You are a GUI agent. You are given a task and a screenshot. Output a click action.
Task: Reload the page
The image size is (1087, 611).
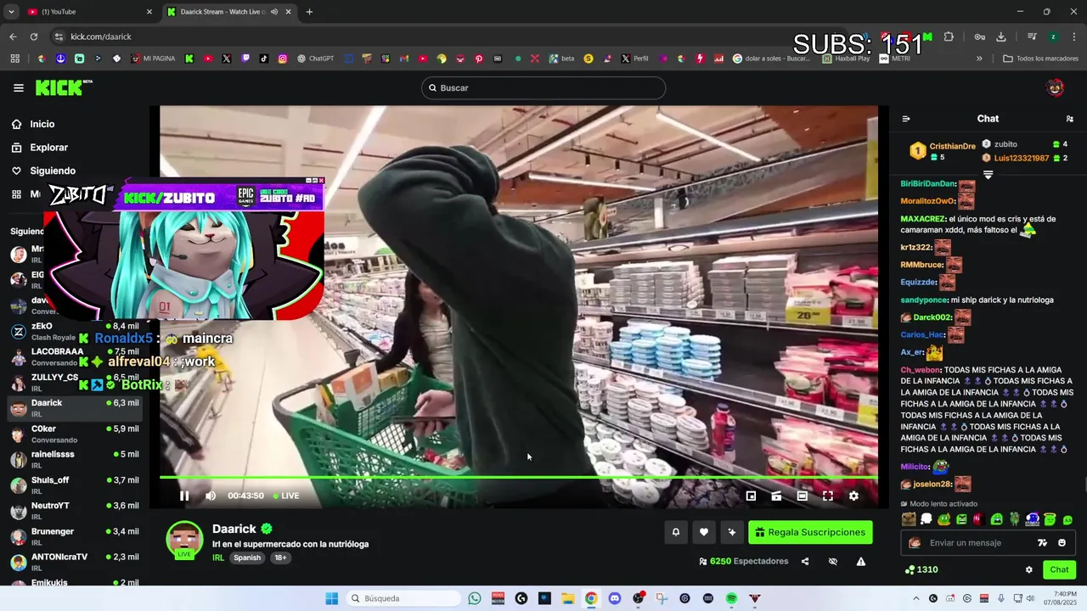[x=34, y=36]
